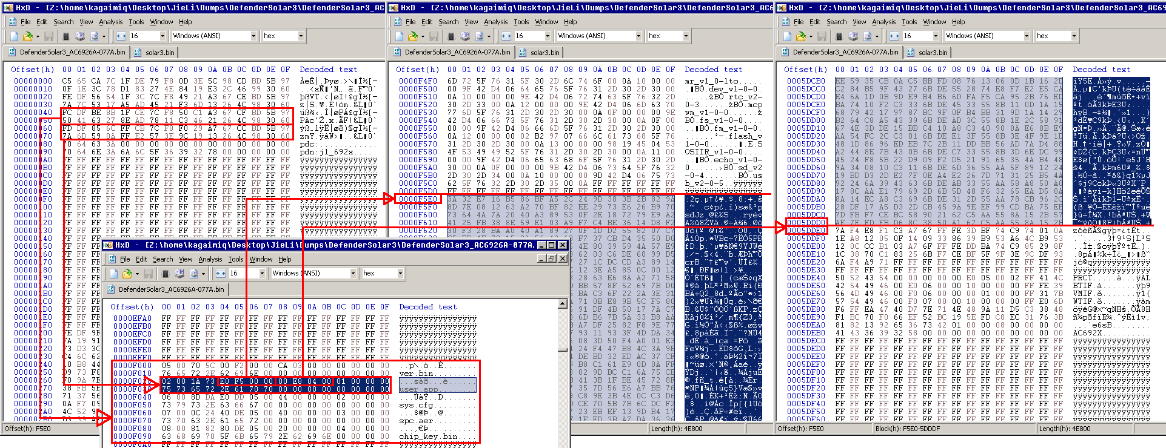Maximize the front bottom HxD window
Screen dimensions: 1166x448
pos(551,245)
